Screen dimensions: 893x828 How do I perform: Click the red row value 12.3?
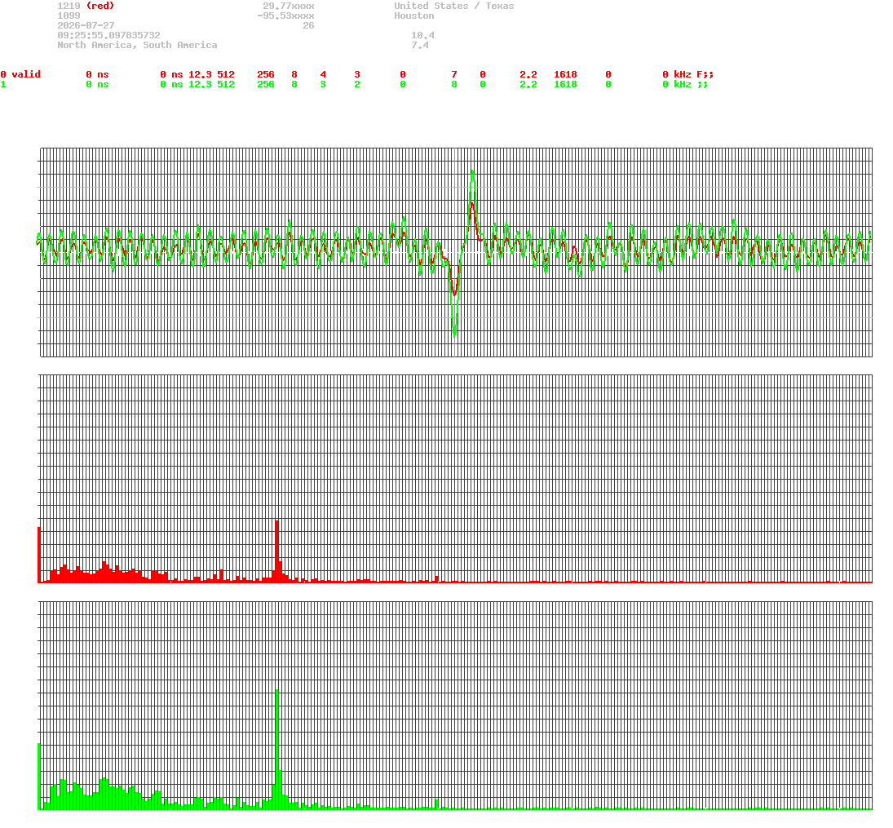coord(200,75)
